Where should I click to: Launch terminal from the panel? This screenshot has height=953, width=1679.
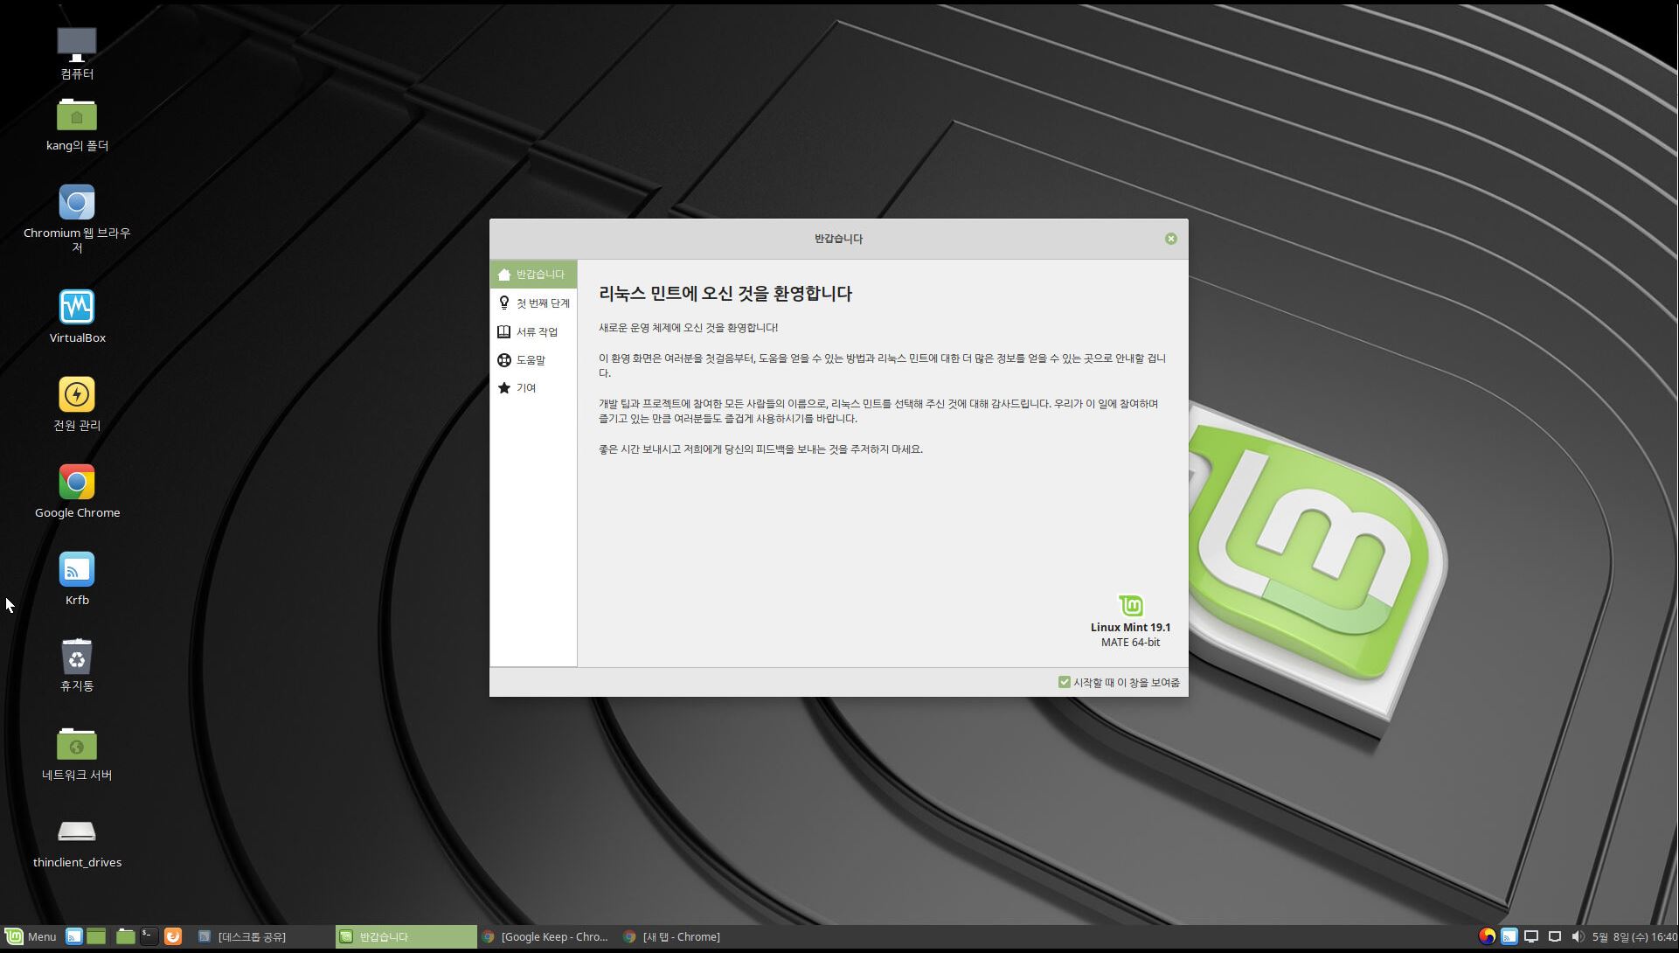[x=149, y=936]
